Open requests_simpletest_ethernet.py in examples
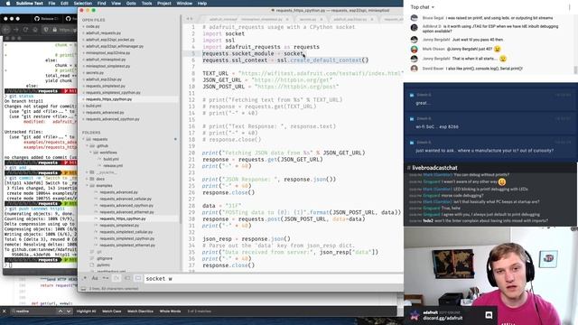 point(127,246)
